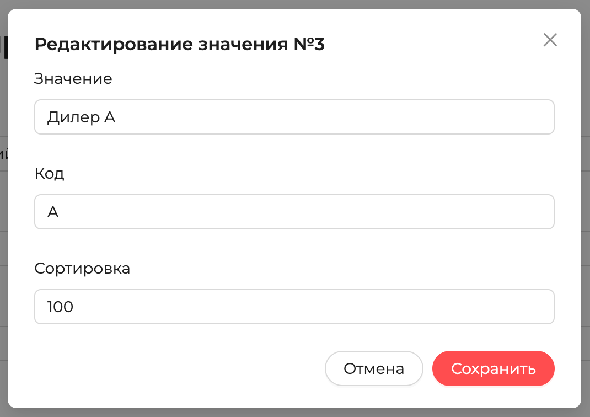Click the Код field label

pyautogui.click(x=49, y=174)
